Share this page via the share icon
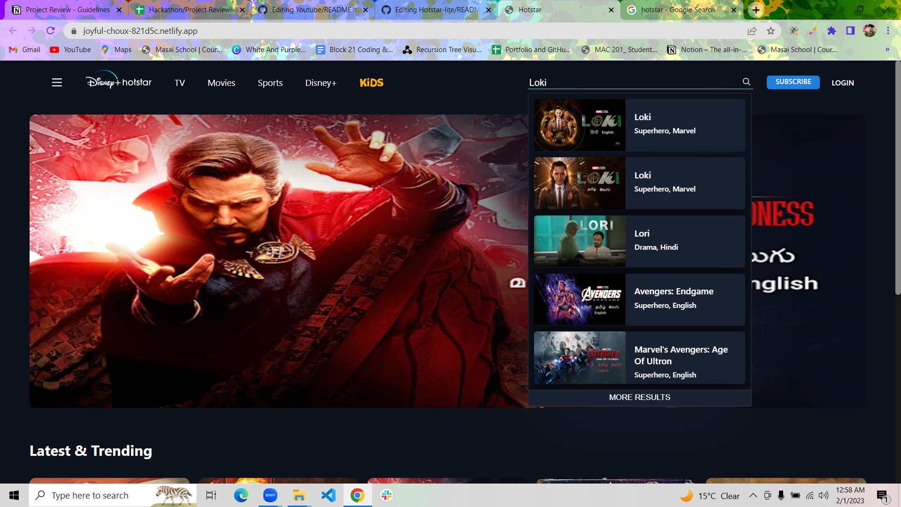The height and width of the screenshot is (507, 901). pyautogui.click(x=752, y=31)
